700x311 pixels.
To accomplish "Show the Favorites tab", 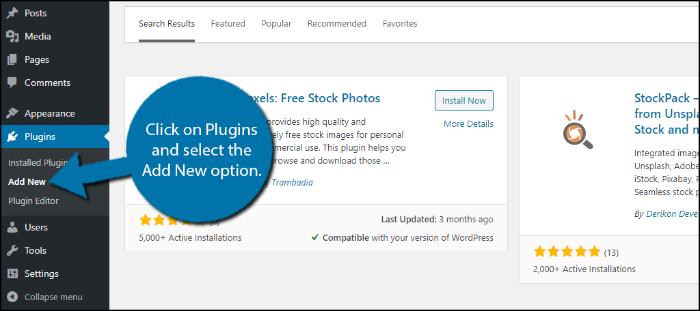I will (400, 24).
